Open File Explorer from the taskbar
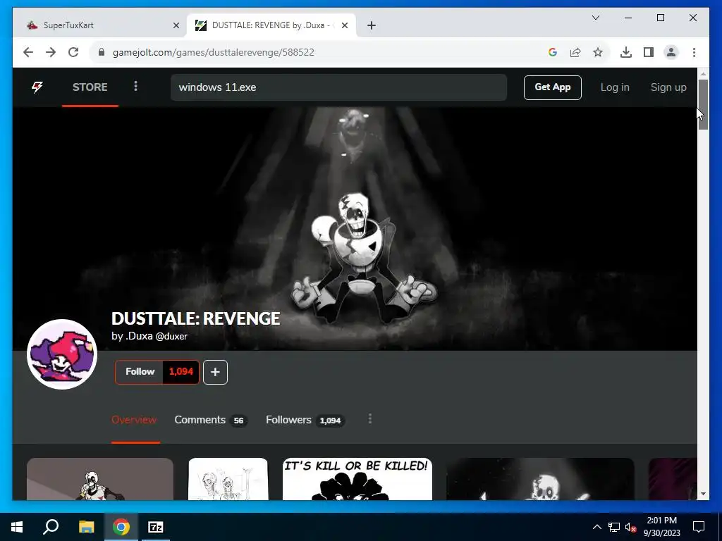722x541 pixels. 86,527
